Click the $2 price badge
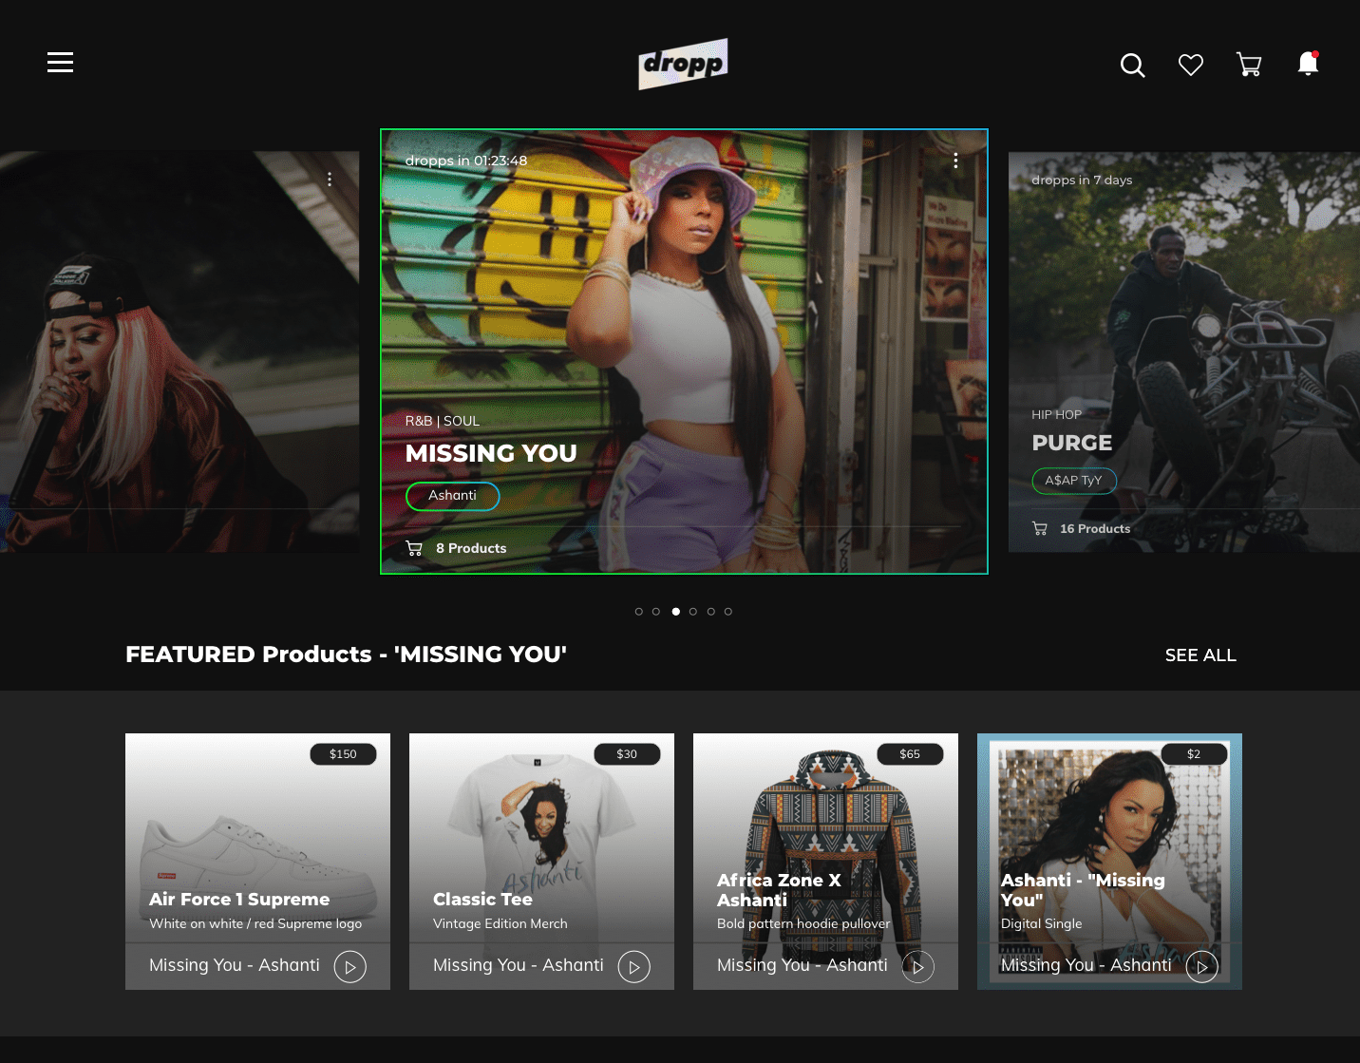This screenshot has width=1360, height=1063. click(x=1194, y=754)
